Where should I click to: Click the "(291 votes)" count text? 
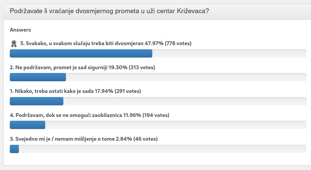point(128,91)
